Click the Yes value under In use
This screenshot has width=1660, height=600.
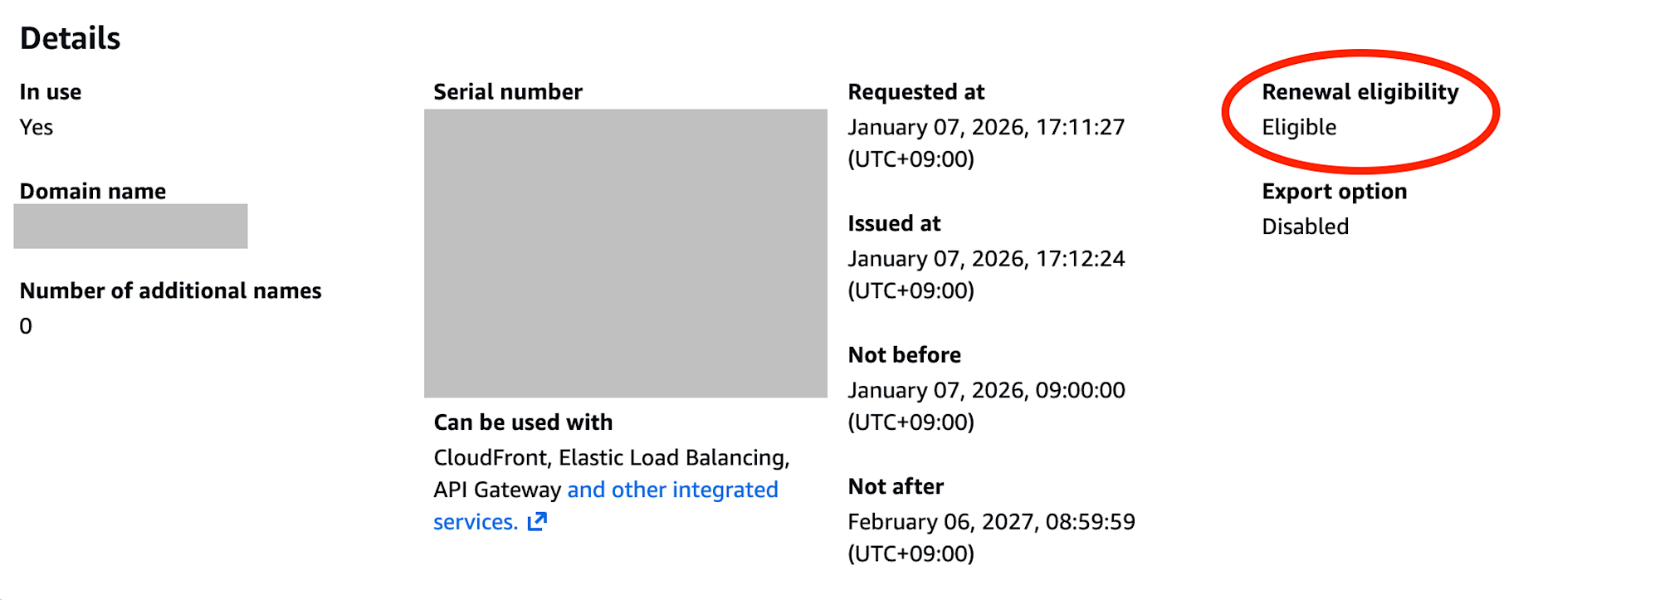36,128
